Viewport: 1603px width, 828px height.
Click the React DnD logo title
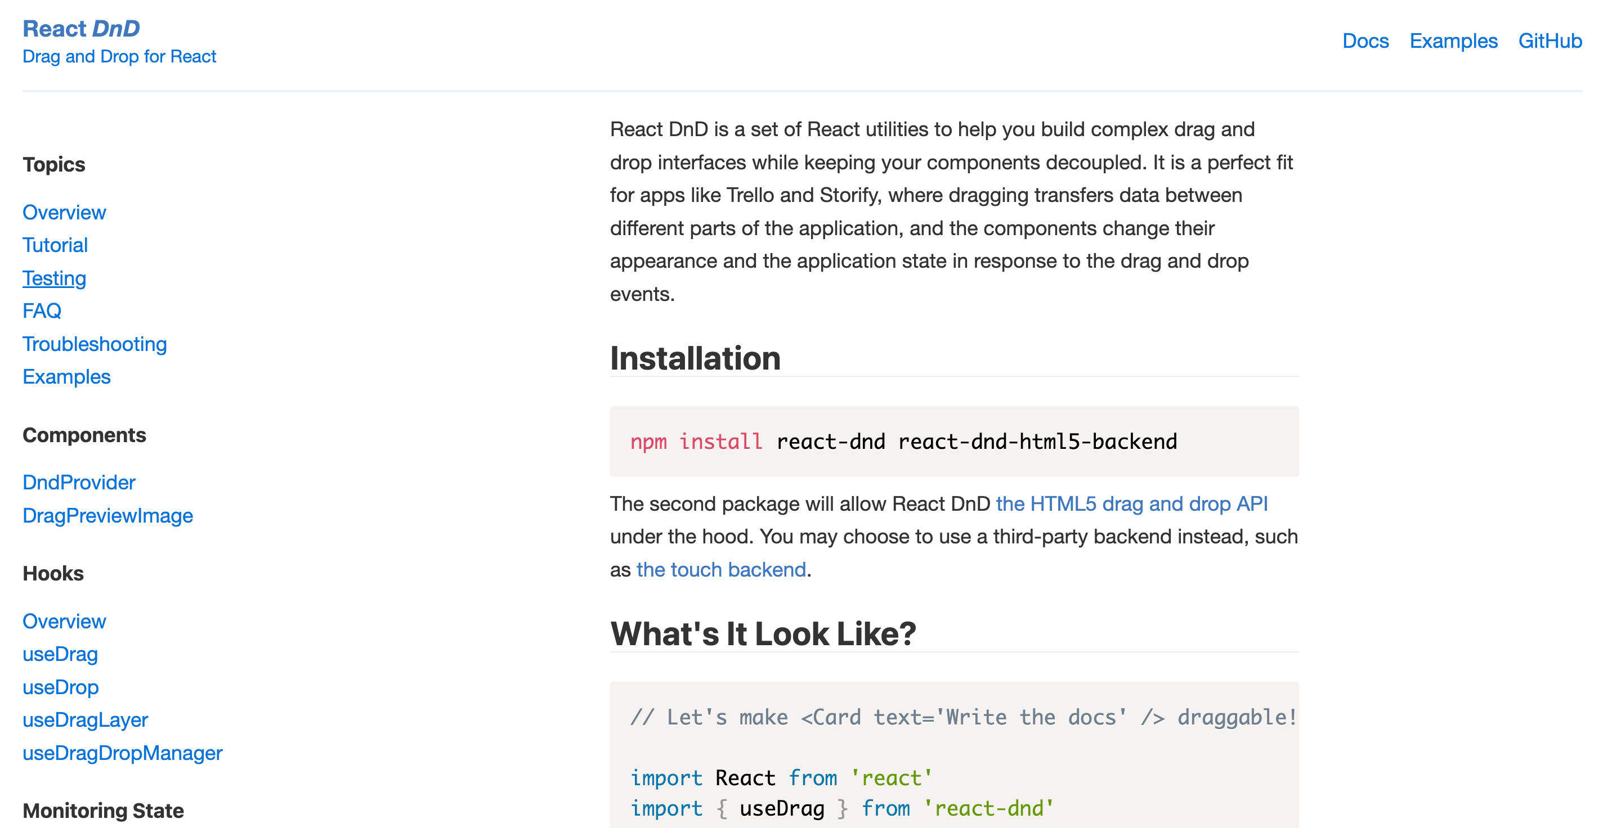point(82,29)
